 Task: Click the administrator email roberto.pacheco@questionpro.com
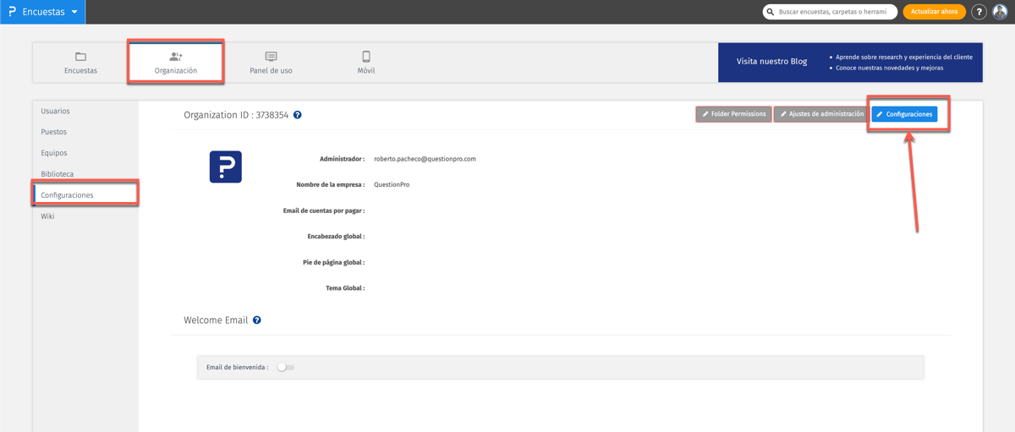[425, 159]
